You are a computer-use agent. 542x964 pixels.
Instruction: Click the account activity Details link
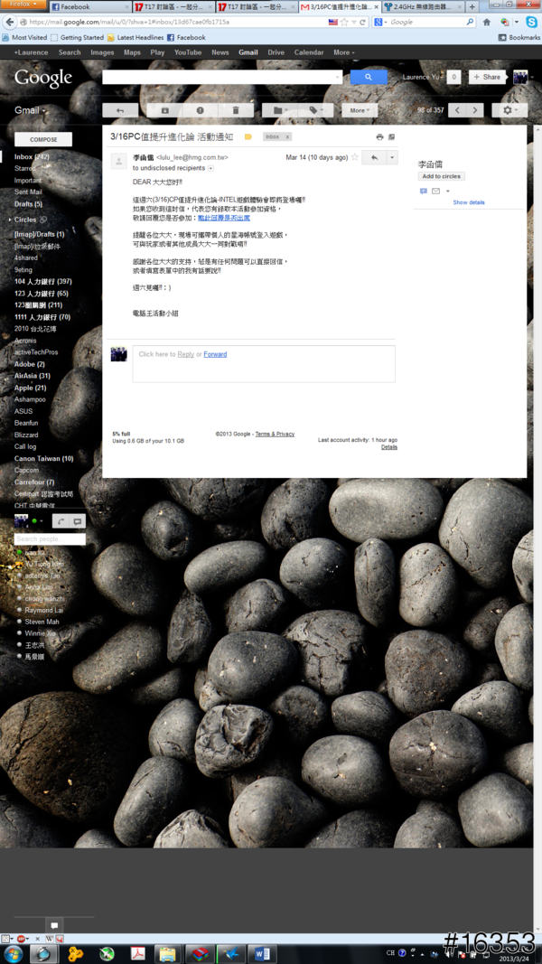tap(389, 447)
